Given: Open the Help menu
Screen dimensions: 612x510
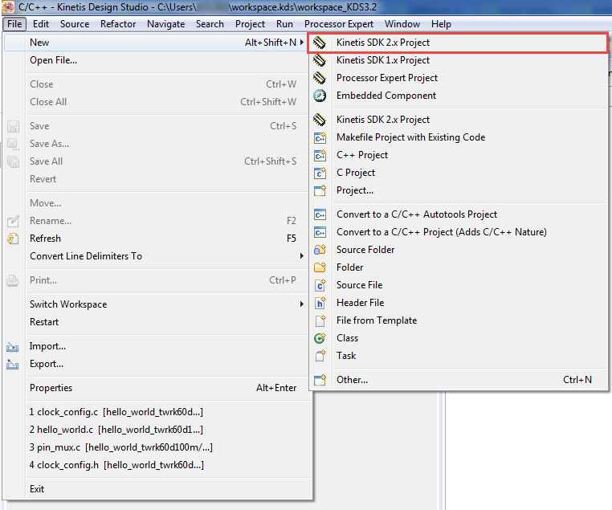Looking at the screenshot, I should pyautogui.click(x=441, y=24).
